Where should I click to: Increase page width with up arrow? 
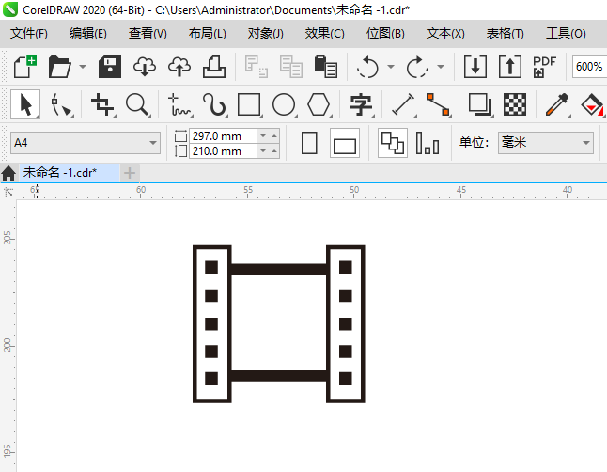(274, 136)
